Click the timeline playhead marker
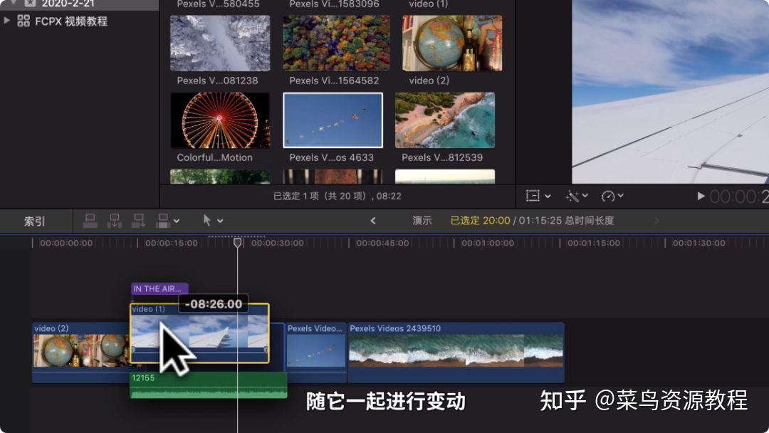 coord(237,242)
